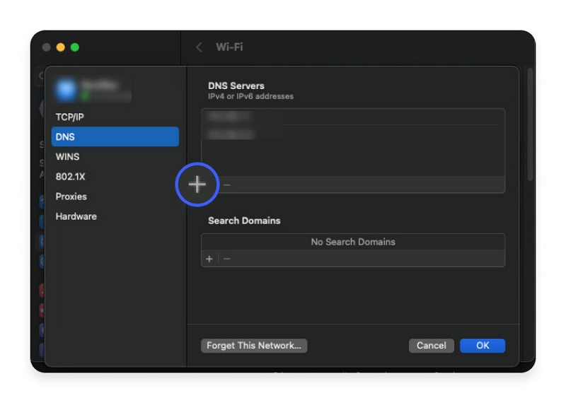Remove selected DNS server with minus button
566x403 pixels.
point(226,185)
